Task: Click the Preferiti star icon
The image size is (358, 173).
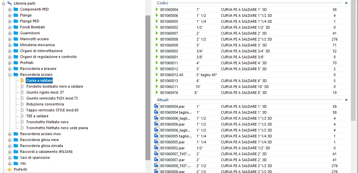Action: click(x=10, y=169)
